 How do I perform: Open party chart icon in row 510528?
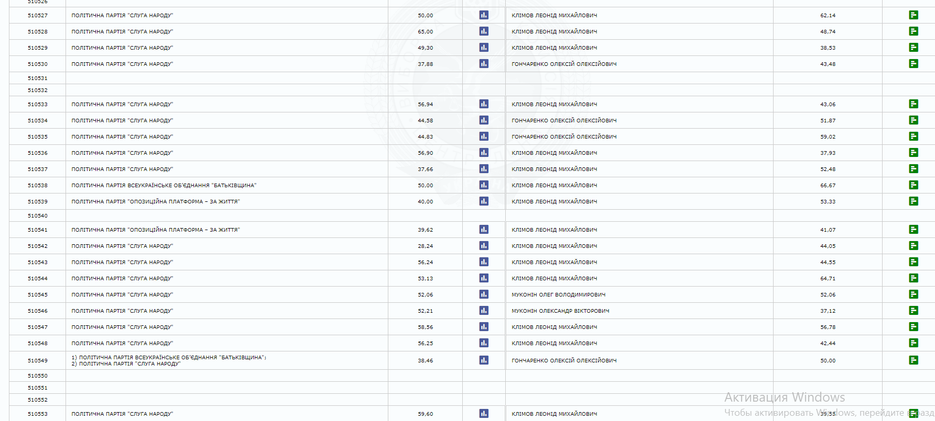[484, 31]
